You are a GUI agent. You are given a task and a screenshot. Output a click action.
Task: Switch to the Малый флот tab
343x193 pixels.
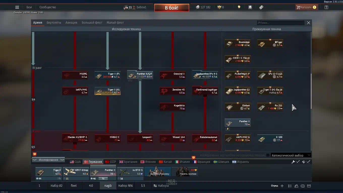(x=115, y=23)
